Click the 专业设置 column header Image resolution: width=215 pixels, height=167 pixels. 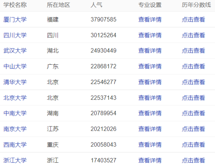coord(150,5)
